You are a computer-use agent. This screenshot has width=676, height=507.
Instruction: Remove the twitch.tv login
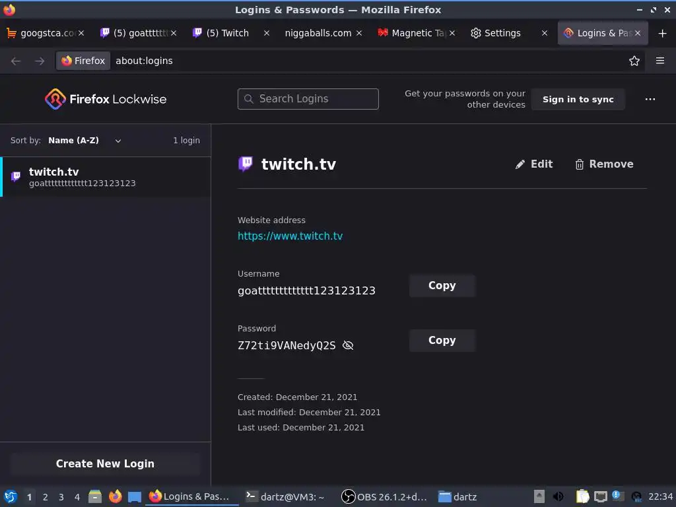click(604, 164)
